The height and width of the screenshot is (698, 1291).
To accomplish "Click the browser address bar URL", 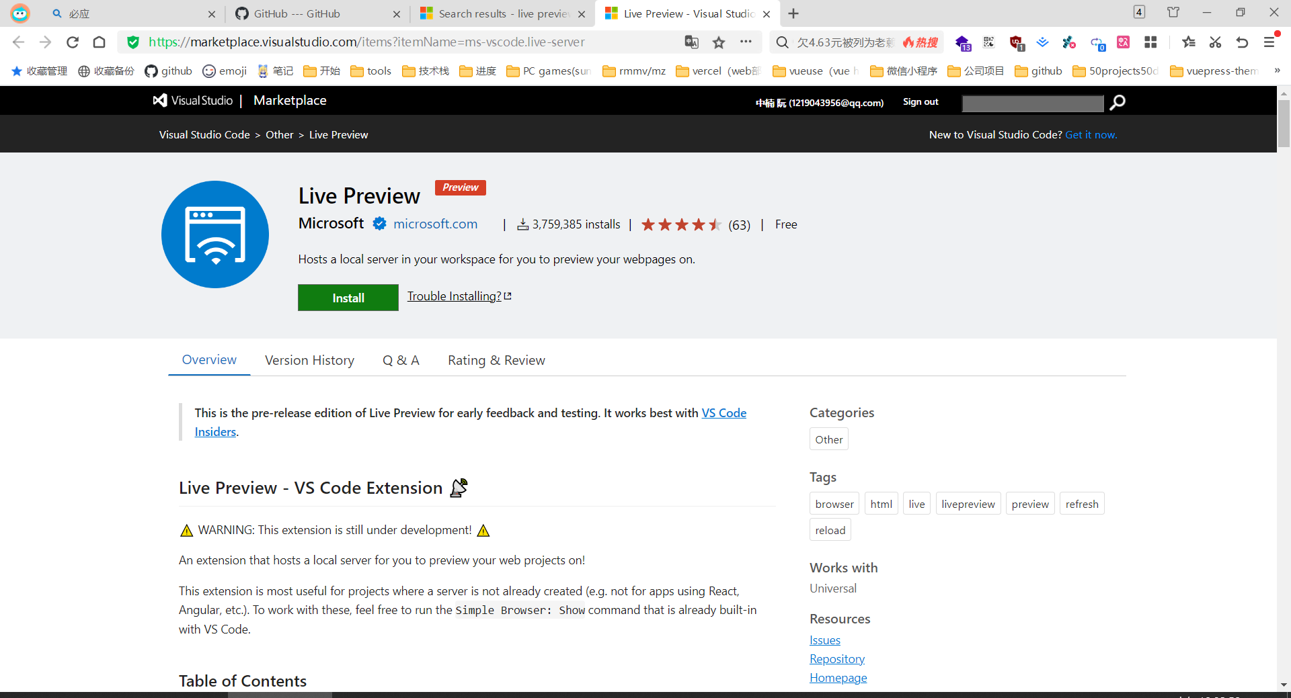I will click(366, 42).
